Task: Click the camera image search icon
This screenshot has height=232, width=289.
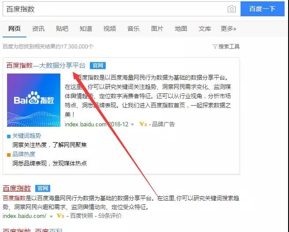Action: tap(231, 9)
